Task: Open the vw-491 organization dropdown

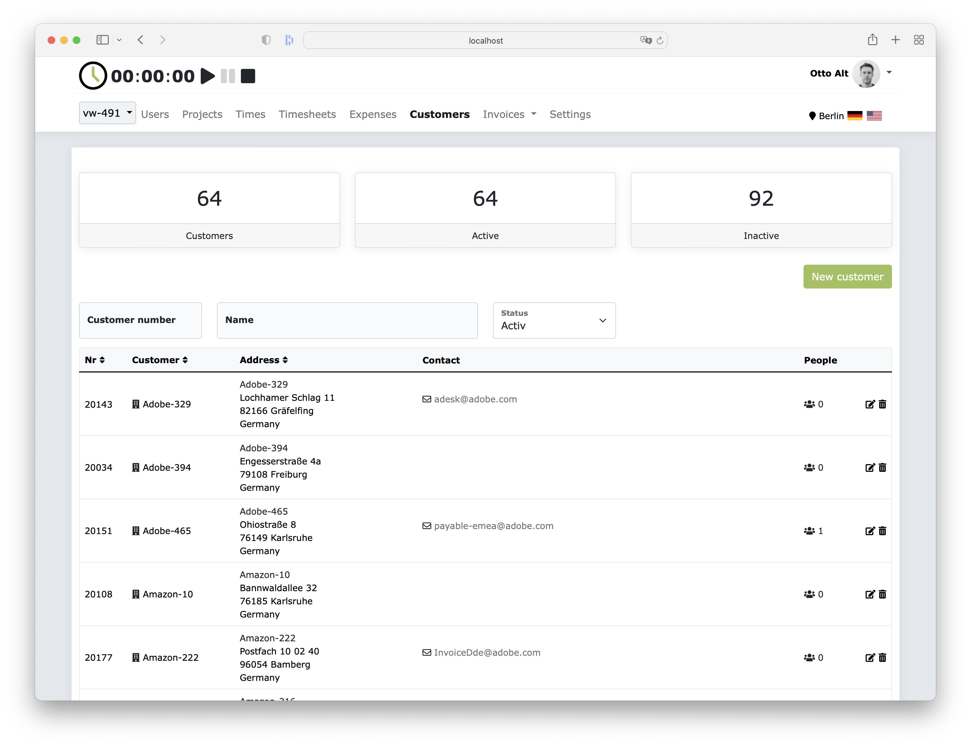Action: 108,113
